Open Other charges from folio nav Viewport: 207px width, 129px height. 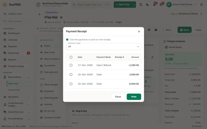51,85
